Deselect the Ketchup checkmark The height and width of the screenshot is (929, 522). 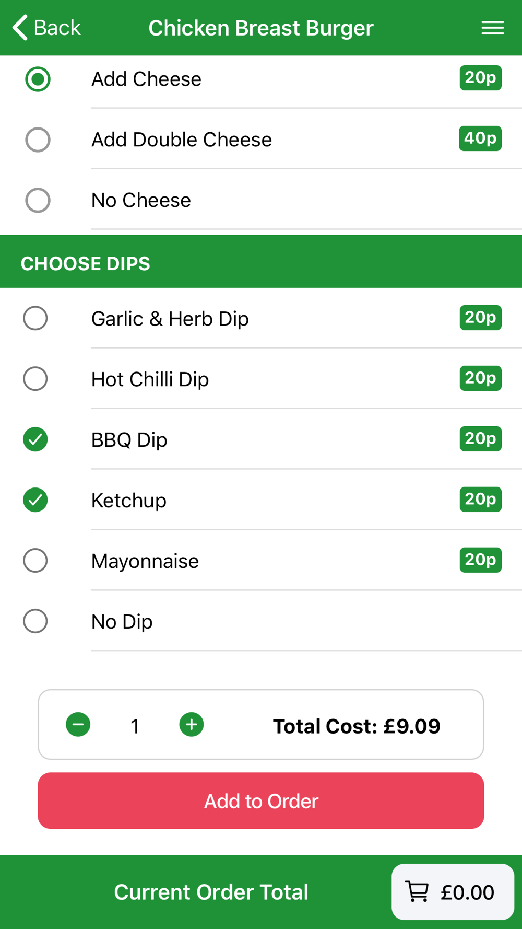point(35,500)
